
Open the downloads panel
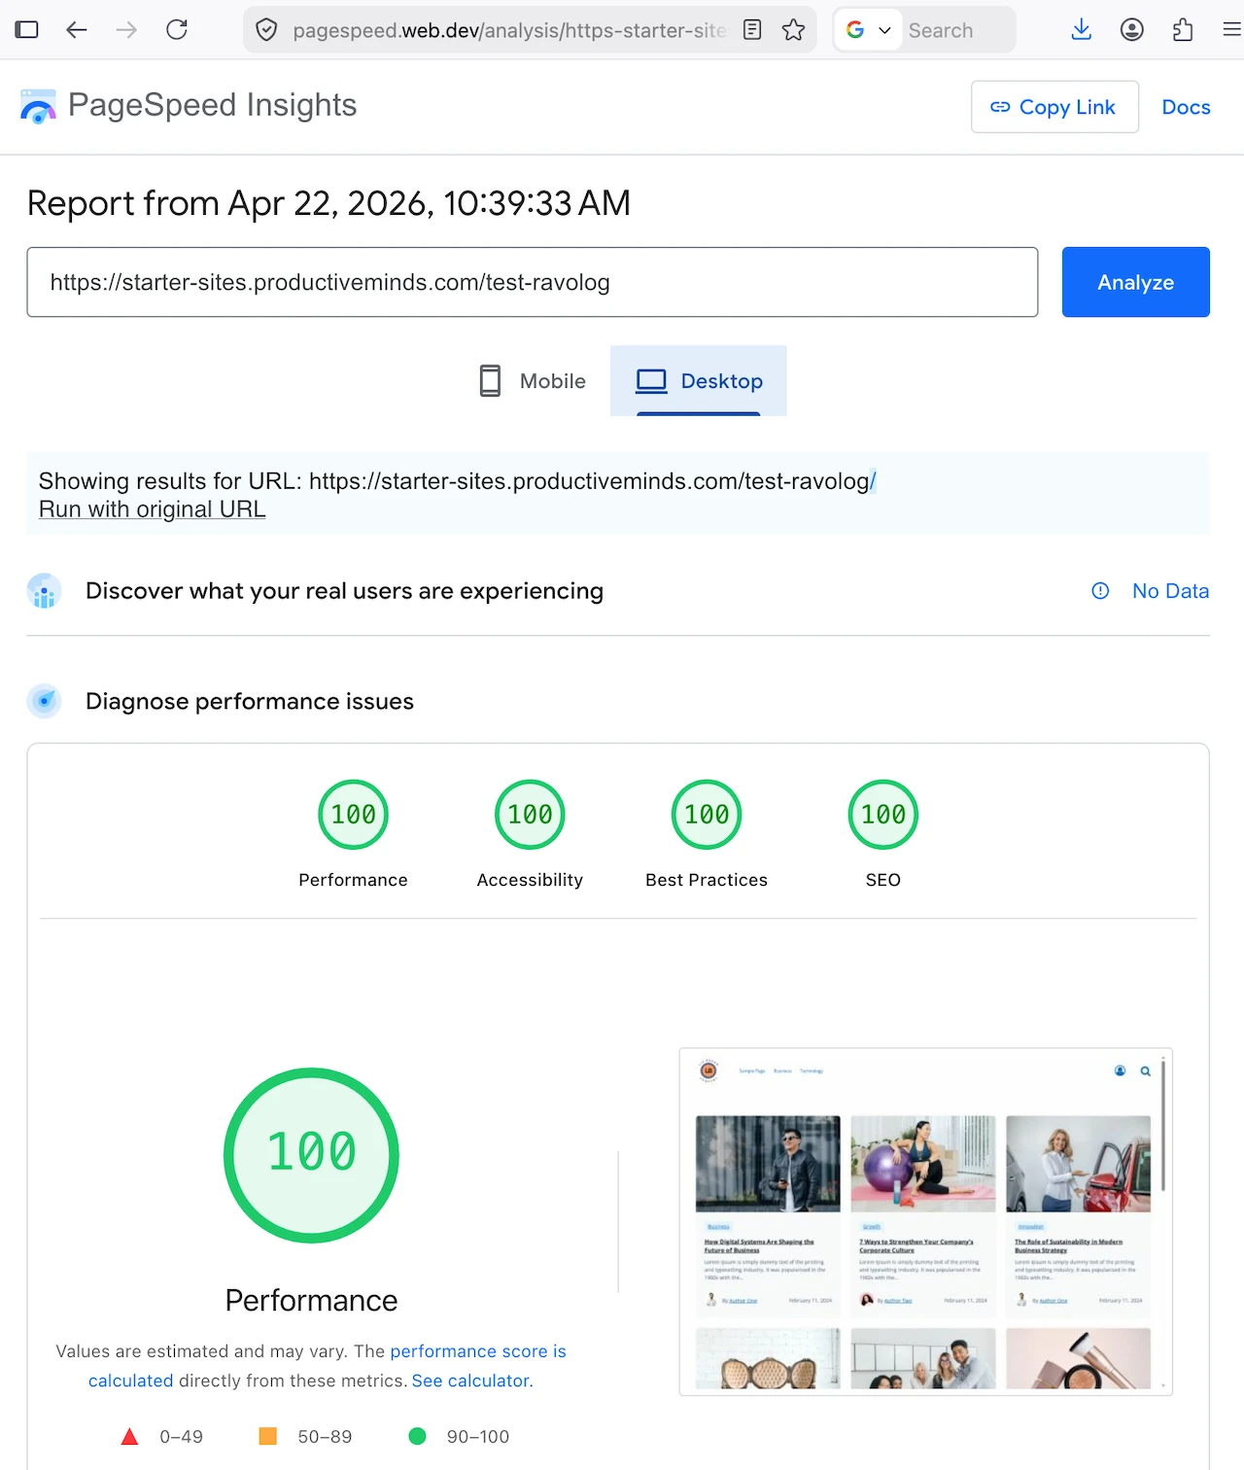click(x=1081, y=30)
